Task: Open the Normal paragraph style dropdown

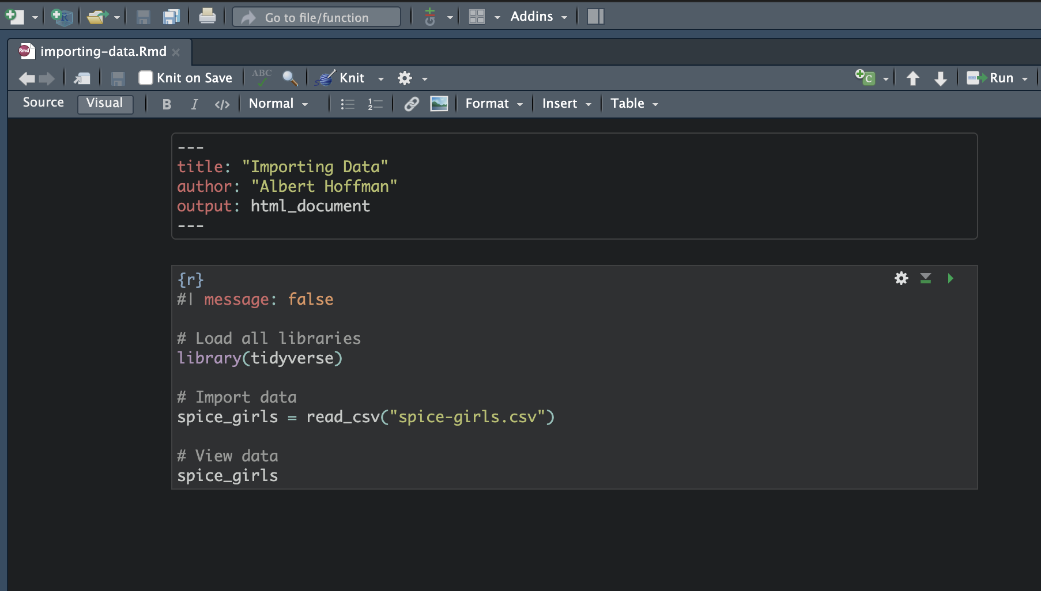Action: click(278, 104)
